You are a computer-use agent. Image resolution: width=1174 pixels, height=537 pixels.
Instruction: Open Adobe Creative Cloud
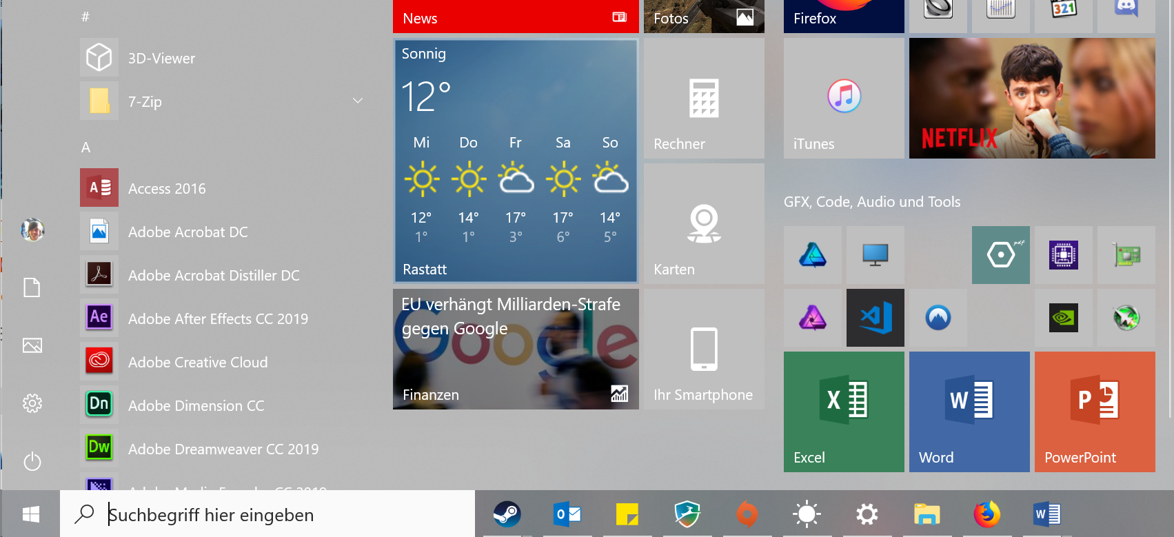click(221, 362)
